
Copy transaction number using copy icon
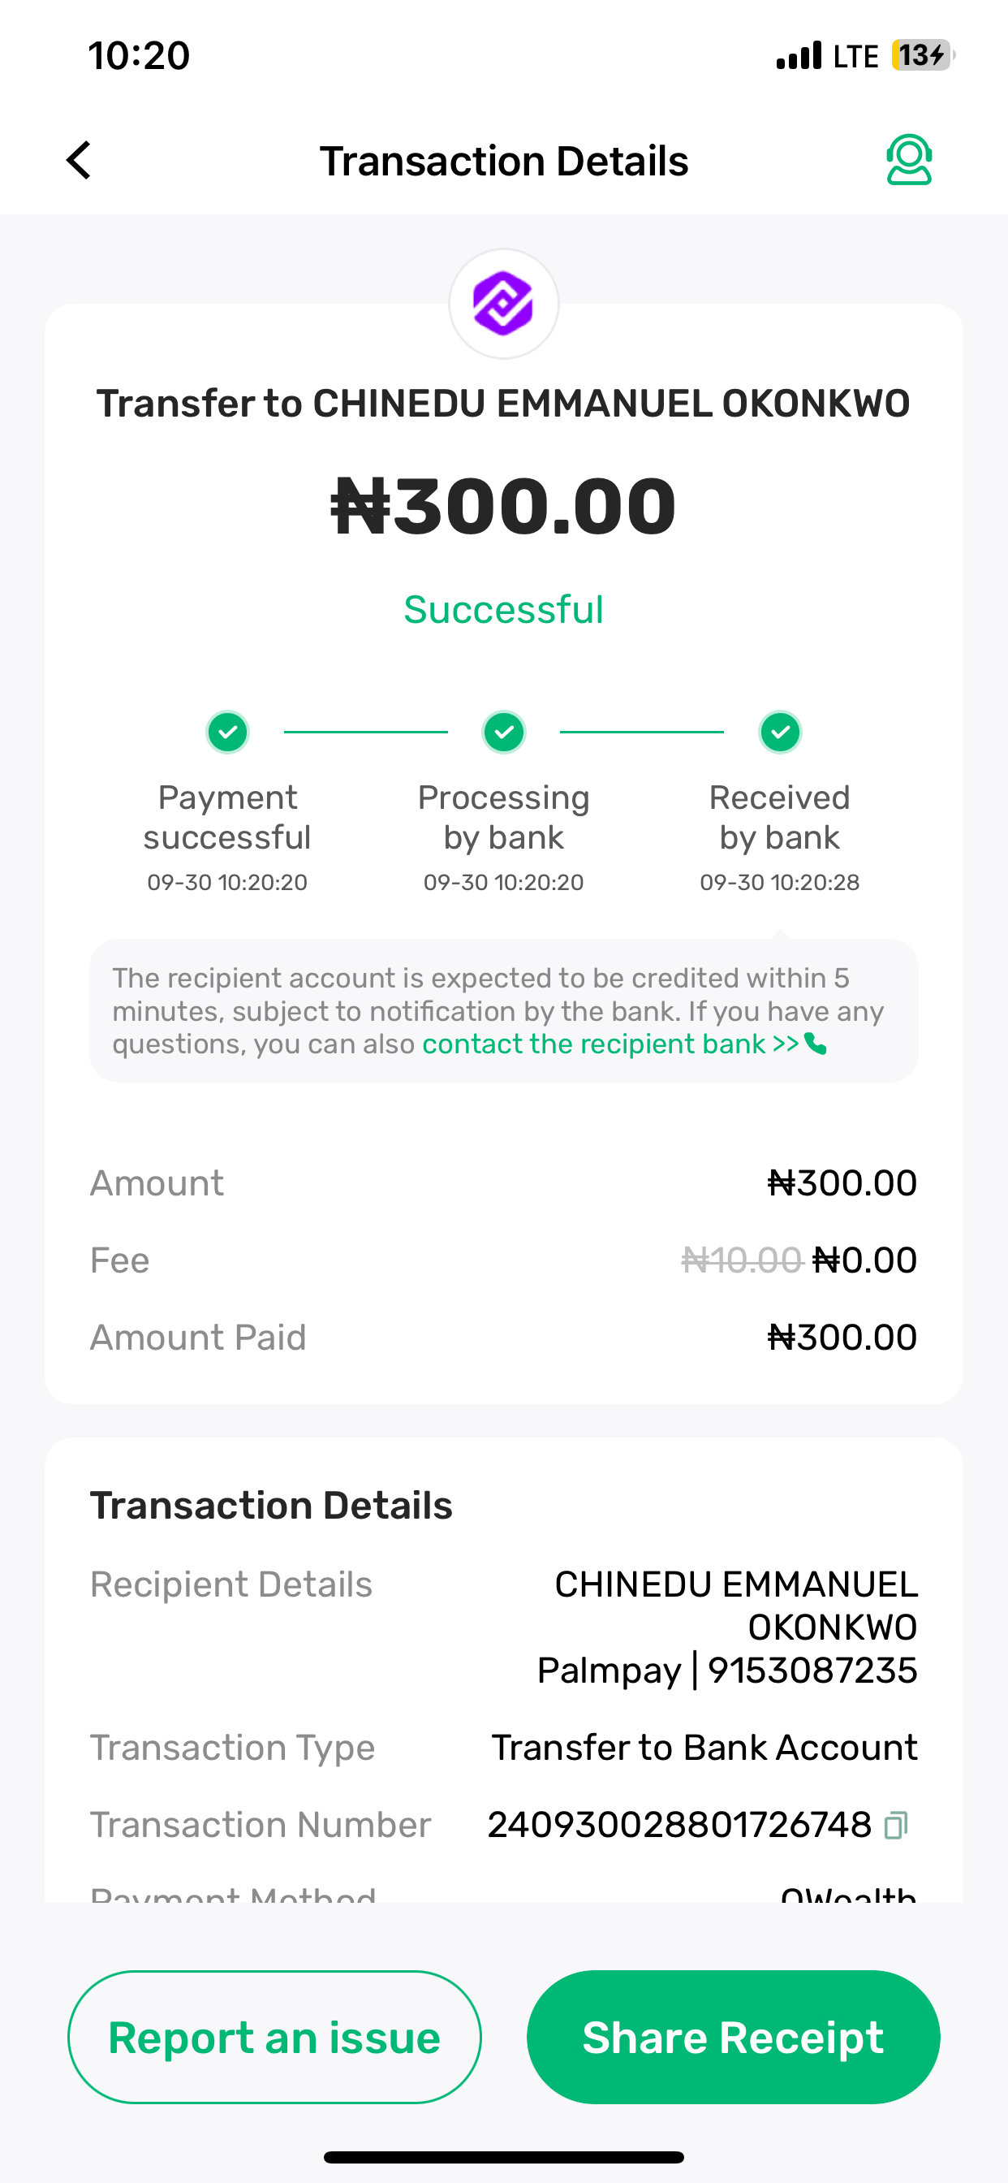tap(896, 1825)
